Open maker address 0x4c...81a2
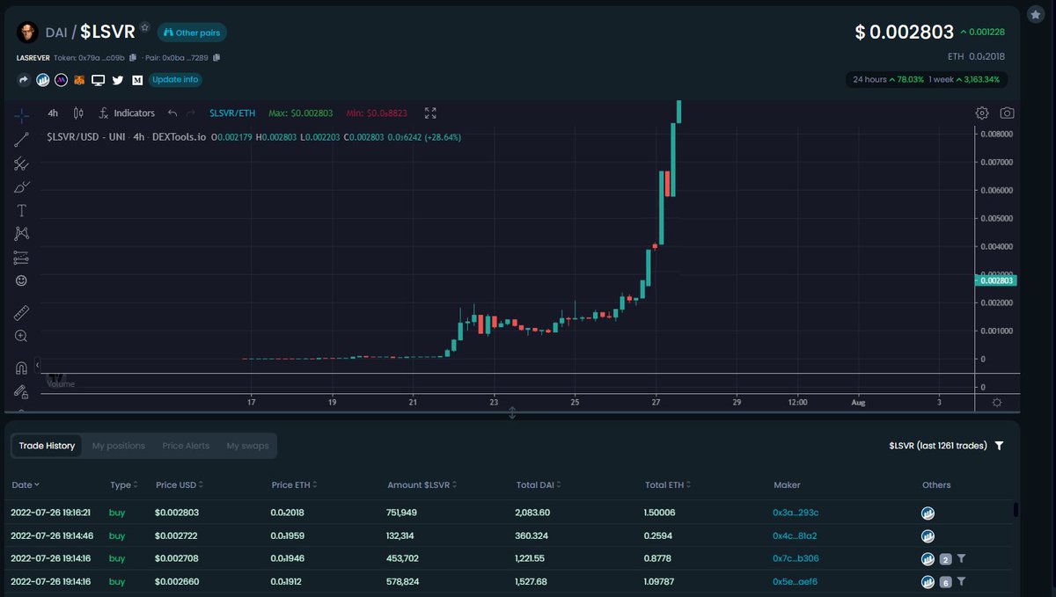Viewport: 1056px width, 597px height. point(795,535)
